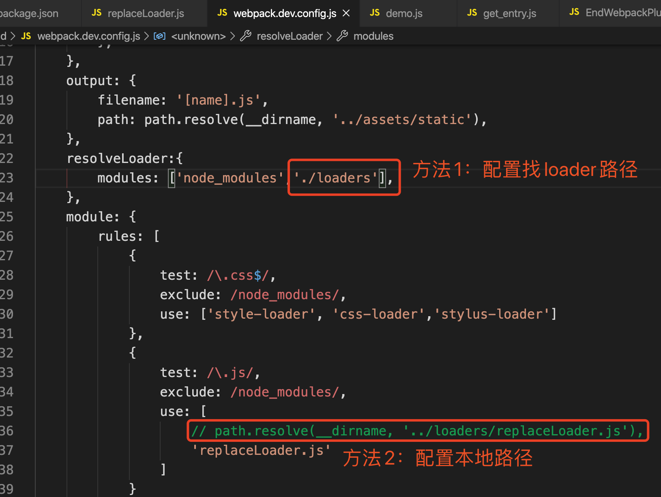
Task: Click line number 36 in gutter
Action: [x=6, y=431]
